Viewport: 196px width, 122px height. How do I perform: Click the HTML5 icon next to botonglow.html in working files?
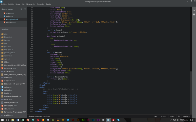(x=4, y=19)
